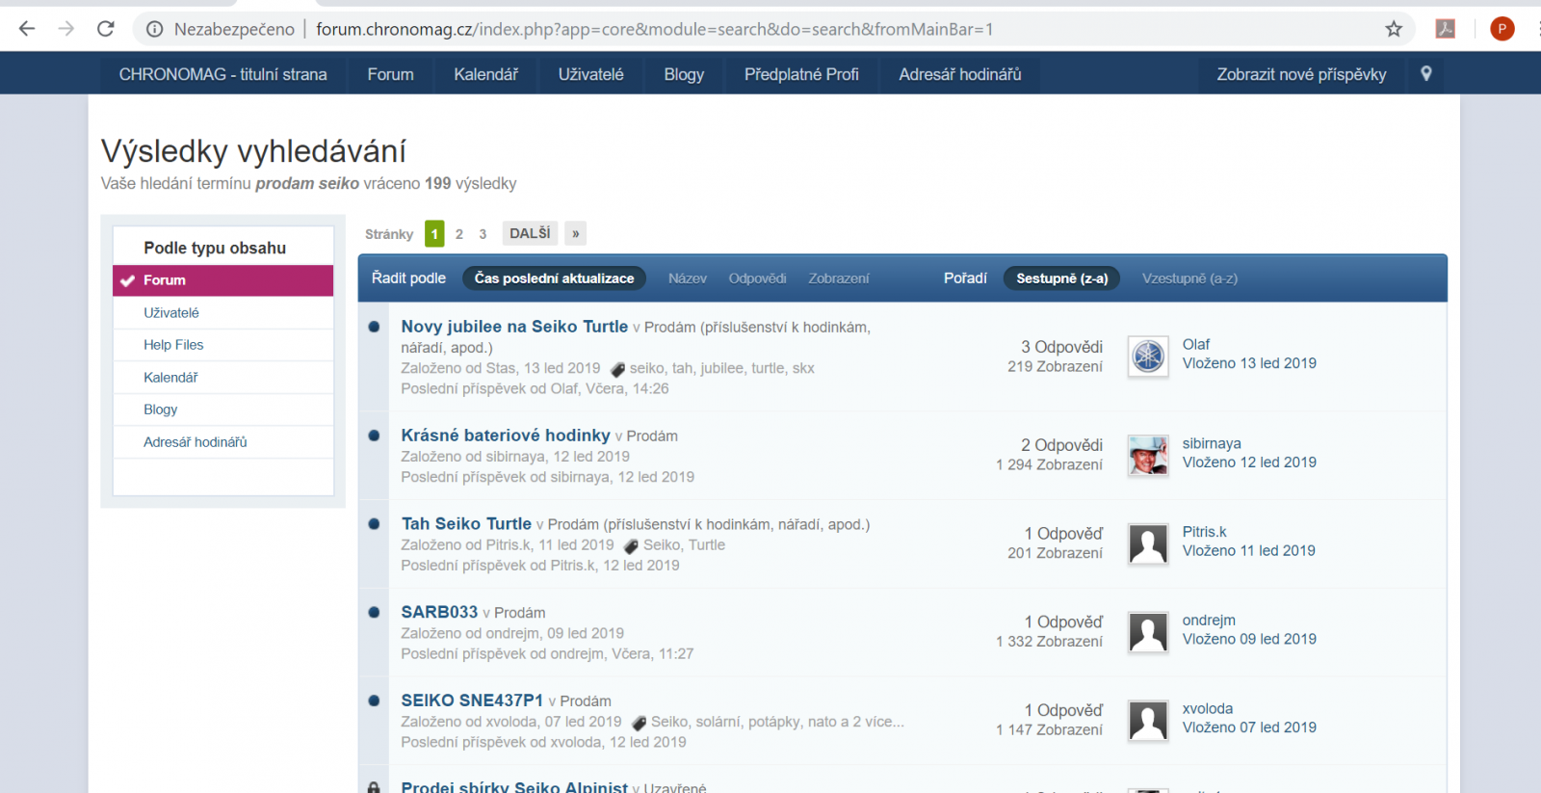The width and height of the screenshot is (1541, 793).
Task: Bookmark this page with the star icon
Action: tap(1394, 29)
